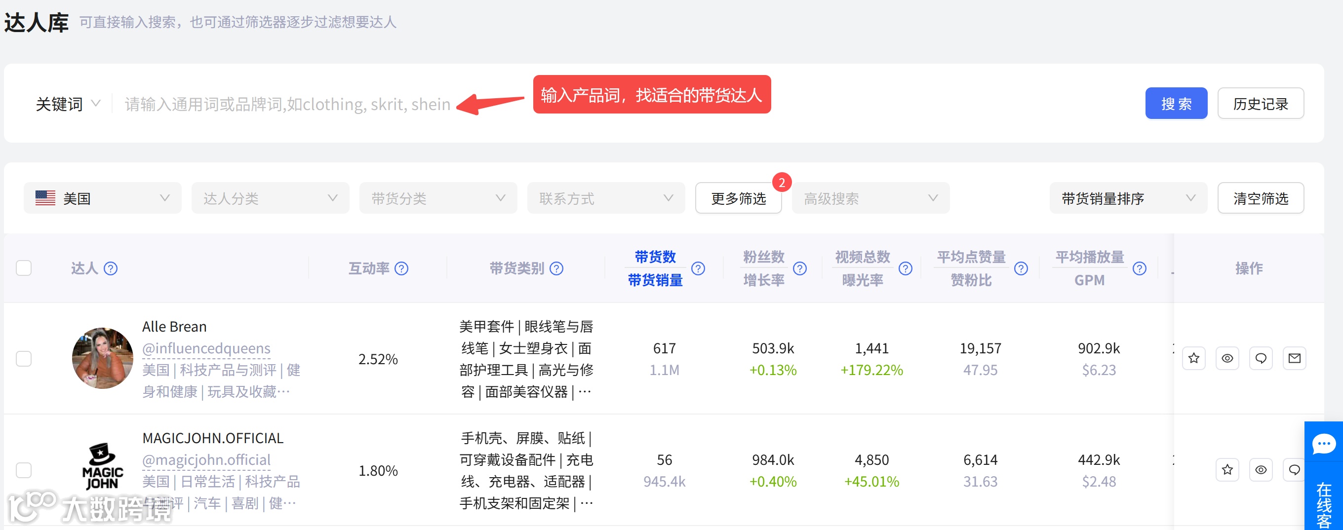Image resolution: width=1343 pixels, height=530 pixels.
Task: Click Alle Brean avatar thumbnail
Action: [103, 359]
